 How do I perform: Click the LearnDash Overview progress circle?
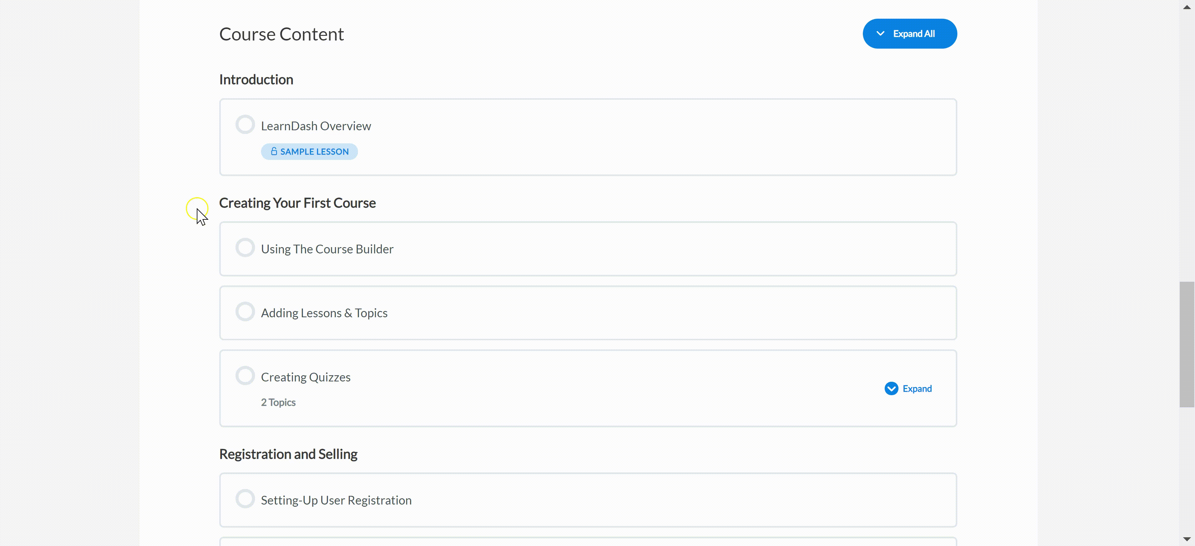pos(245,124)
